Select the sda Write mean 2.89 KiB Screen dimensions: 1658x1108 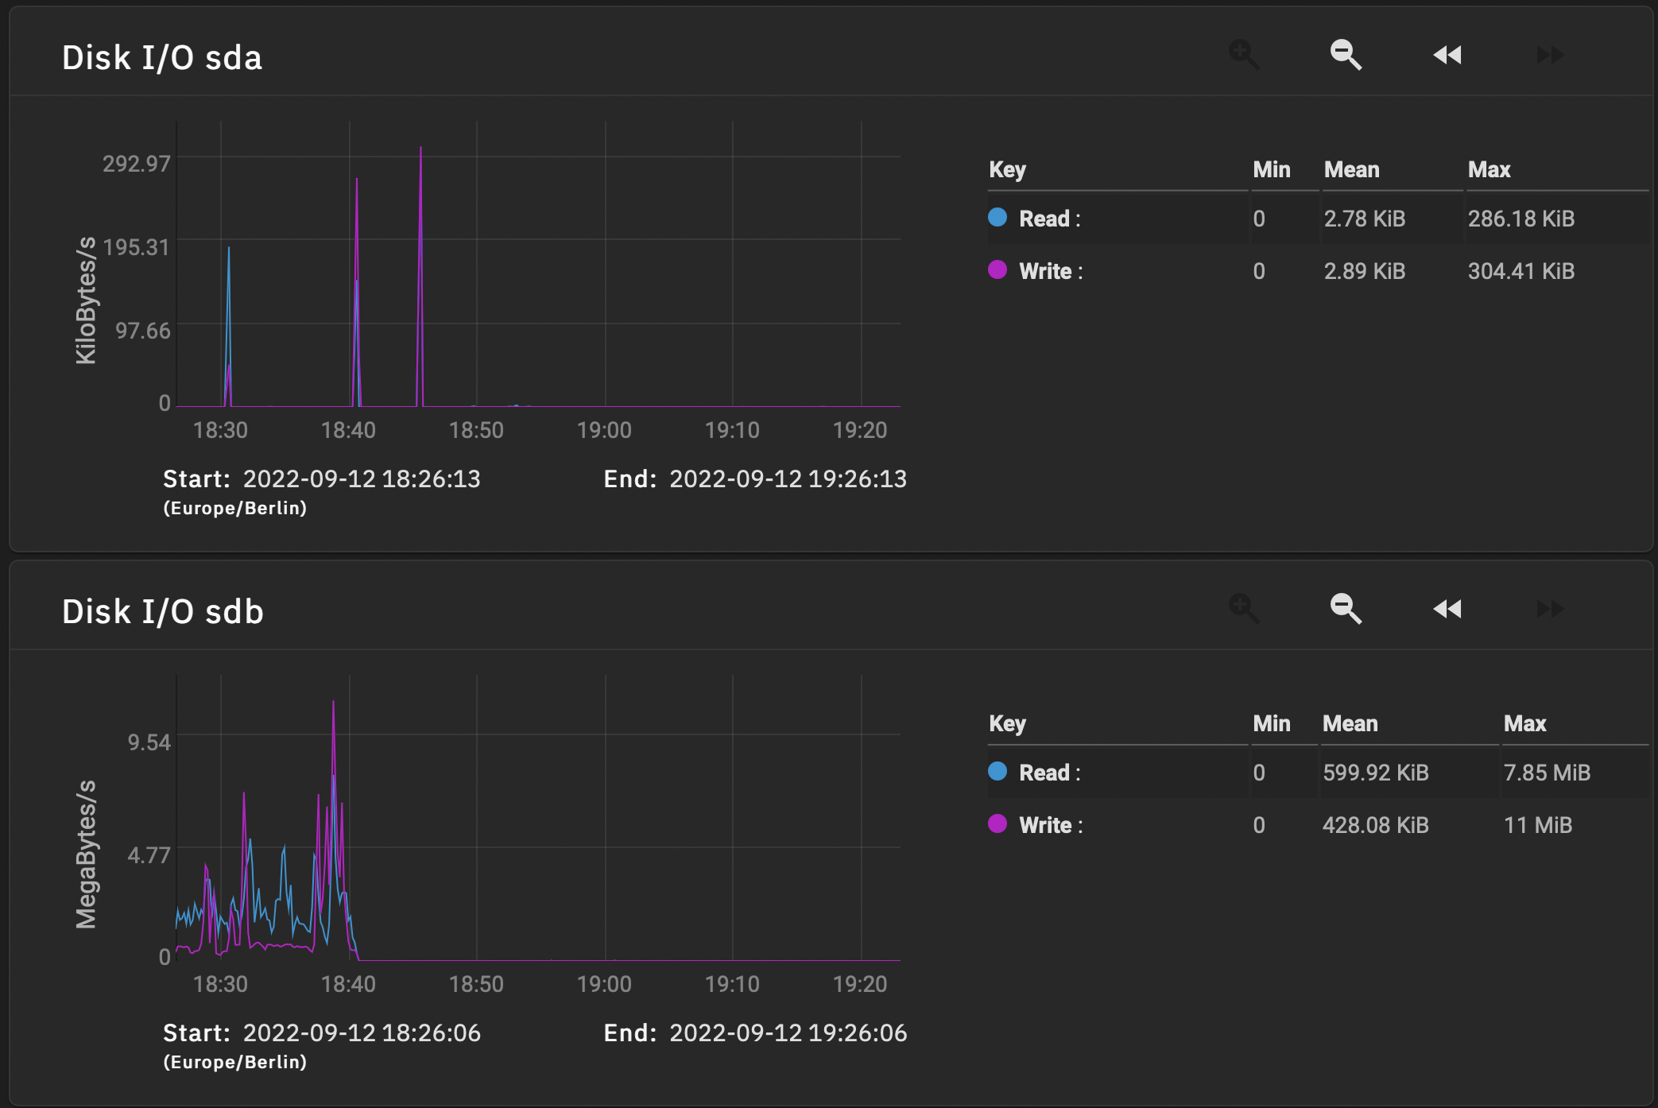tap(1364, 271)
